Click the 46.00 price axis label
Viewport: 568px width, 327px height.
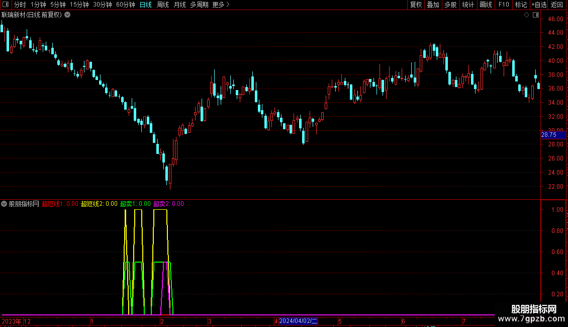(555, 19)
